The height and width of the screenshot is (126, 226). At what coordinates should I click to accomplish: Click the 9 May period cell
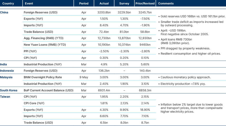pyautogui.click(x=84, y=77)
